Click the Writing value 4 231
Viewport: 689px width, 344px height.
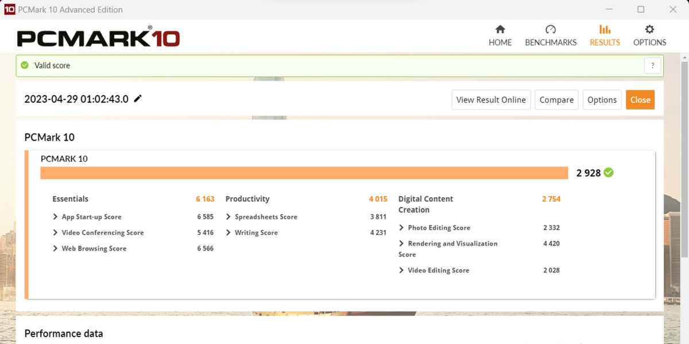[x=378, y=233]
